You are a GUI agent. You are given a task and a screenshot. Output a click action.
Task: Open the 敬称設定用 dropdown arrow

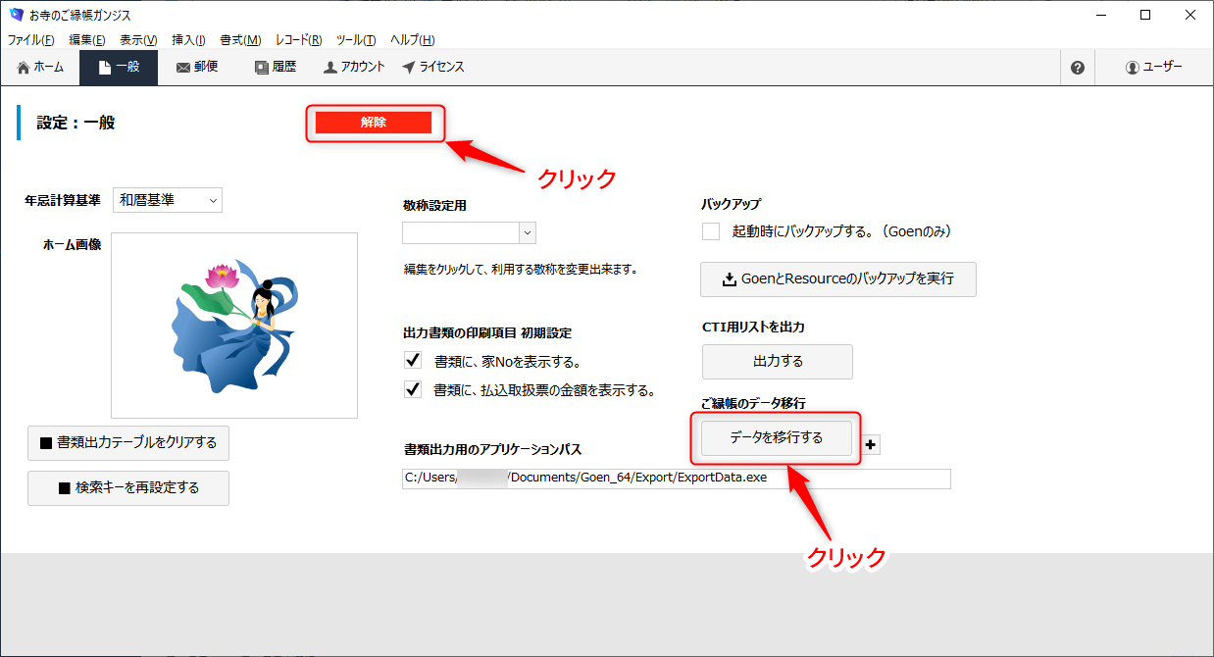(x=528, y=232)
